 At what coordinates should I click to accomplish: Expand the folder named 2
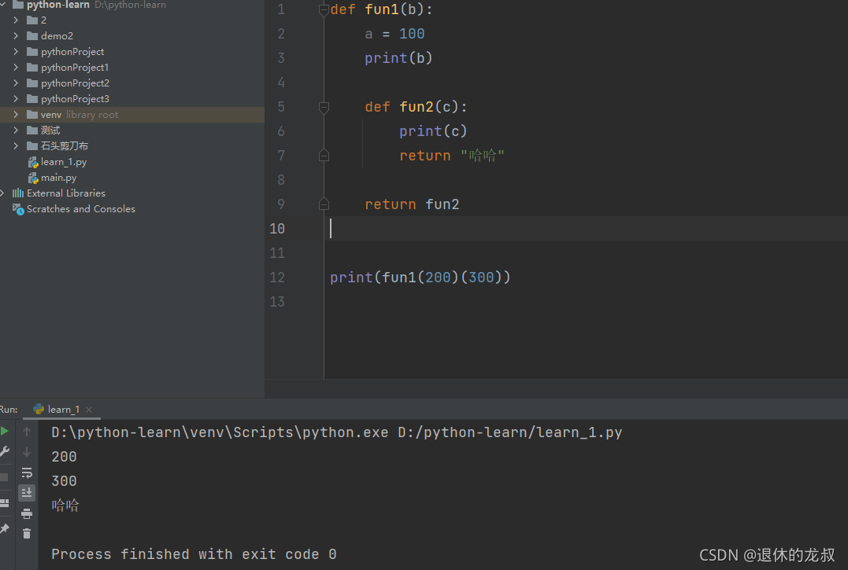[16, 20]
